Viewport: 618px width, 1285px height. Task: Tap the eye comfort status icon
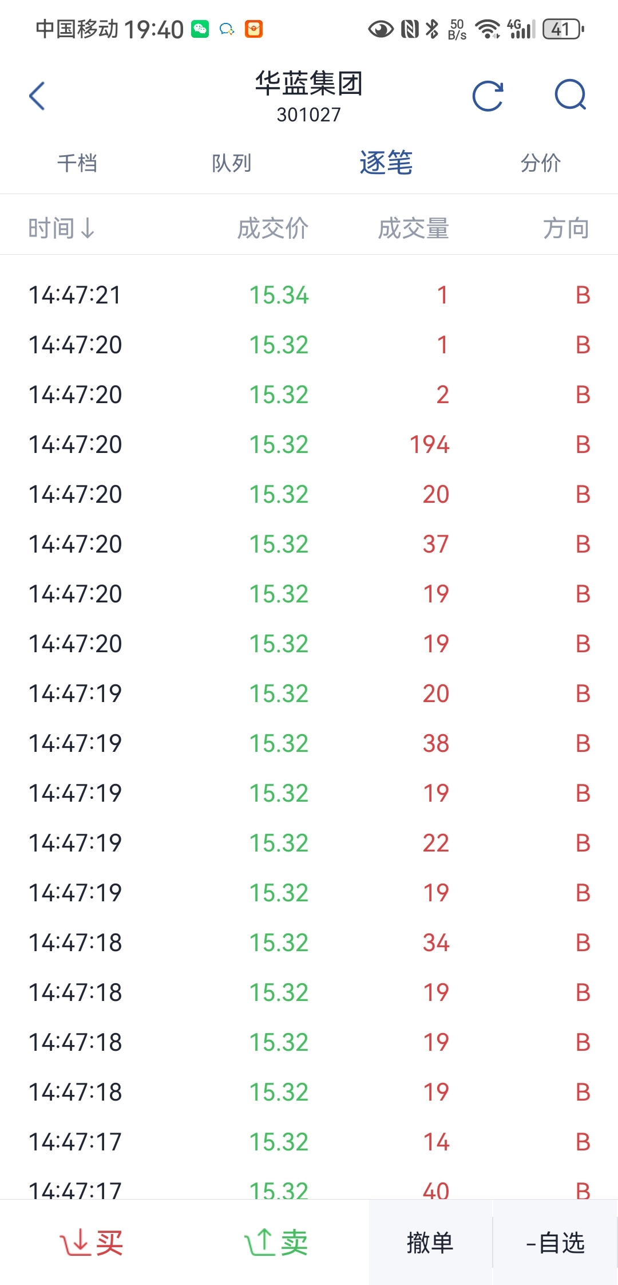[381, 29]
